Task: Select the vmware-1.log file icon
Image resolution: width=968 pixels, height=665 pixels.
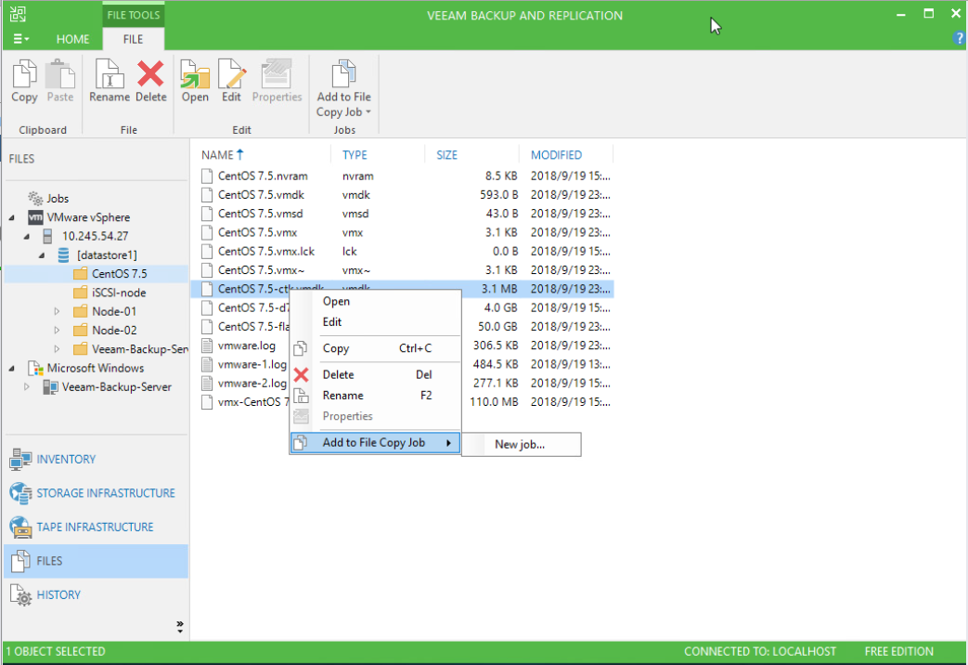Action: click(x=208, y=365)
